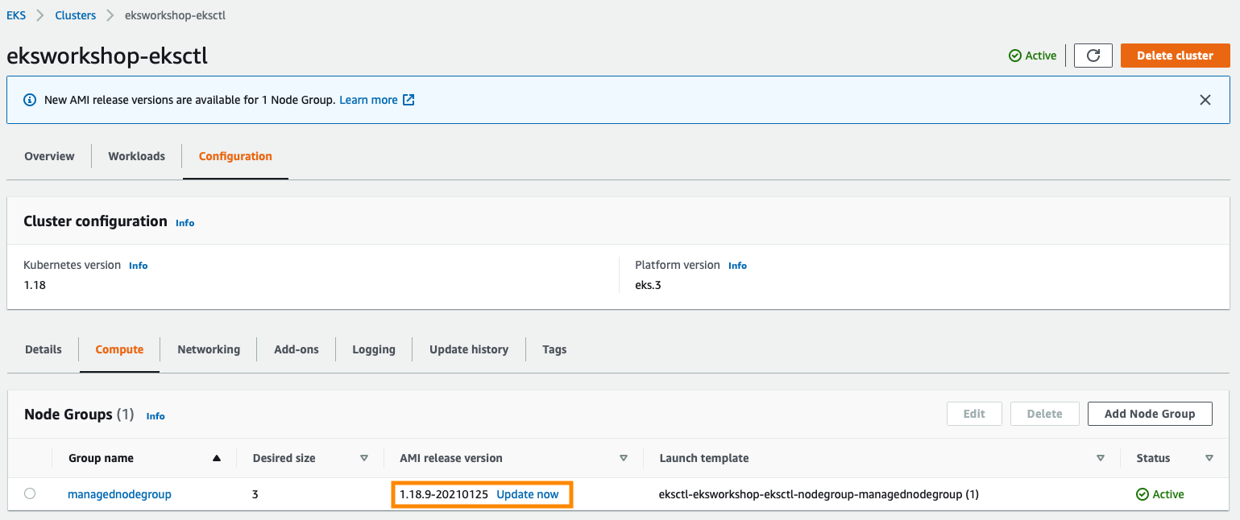Click the AMI release version column header

pos(451,458)
